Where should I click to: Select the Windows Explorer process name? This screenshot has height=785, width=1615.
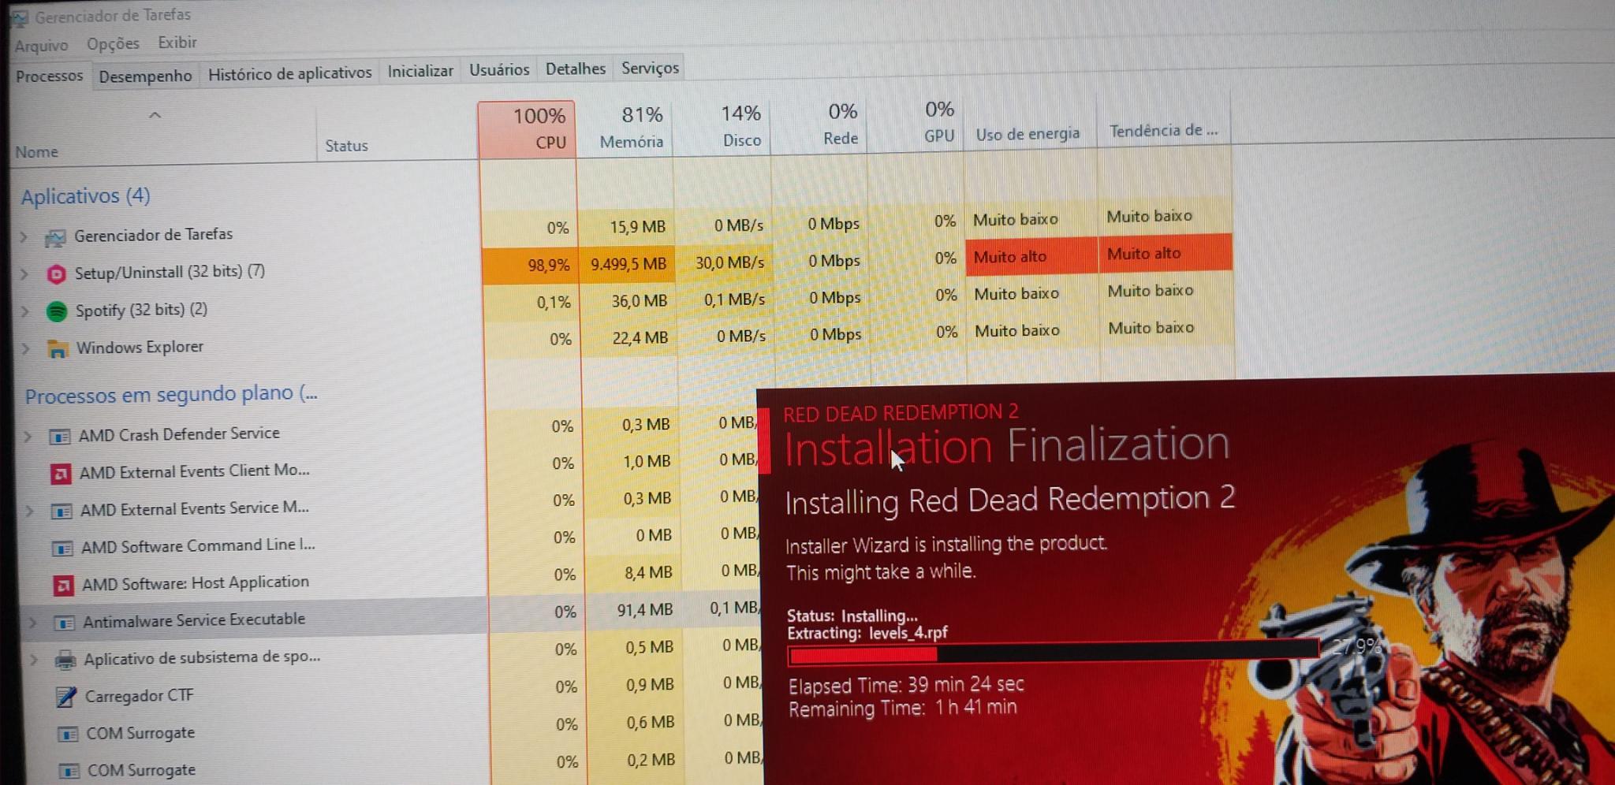click(140, 347)
